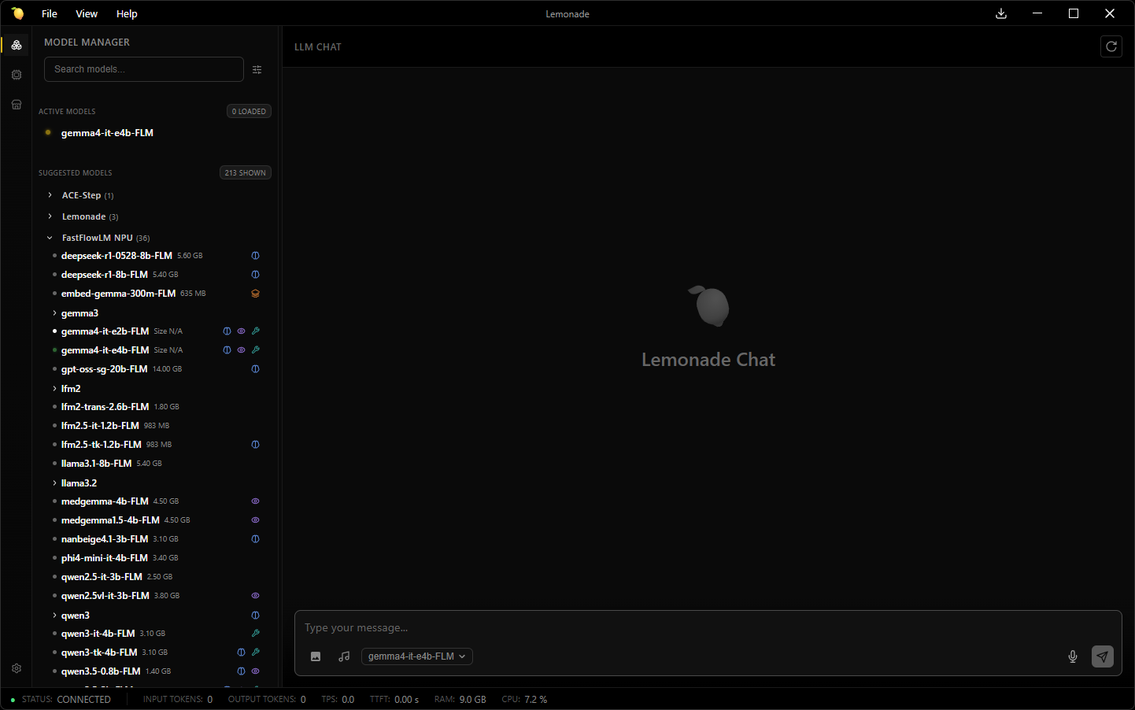Click the TTFT 0.00 s readout

tap(394, 700)
